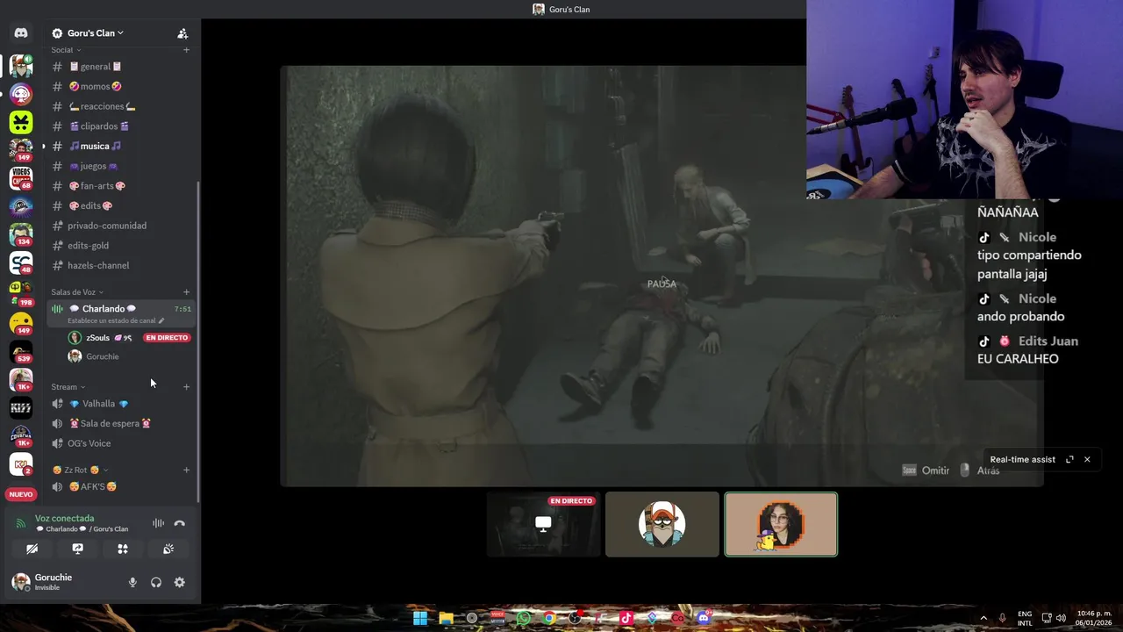Toggle camera on in voice panel
This screenshot has height=632, width=1123.
(x=32, y=549)
